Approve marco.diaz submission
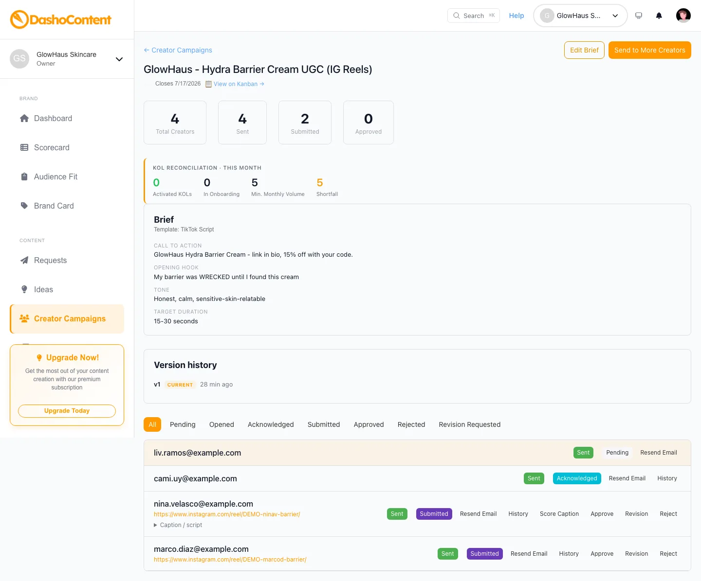The image size is (701, 581). [x=602, y=554]
